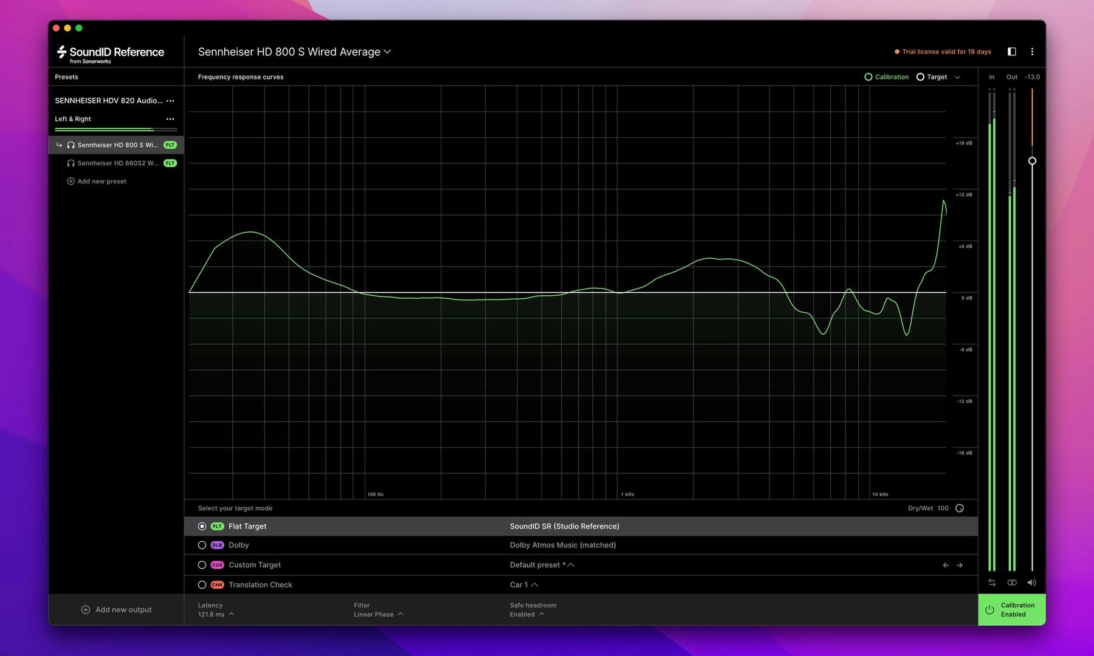Open options for SENNHEISER HDV 820 Audio output
Image resolution: width=1094 pixels, height=656 pixels.
pyautogui.click(x=170, y=101)
